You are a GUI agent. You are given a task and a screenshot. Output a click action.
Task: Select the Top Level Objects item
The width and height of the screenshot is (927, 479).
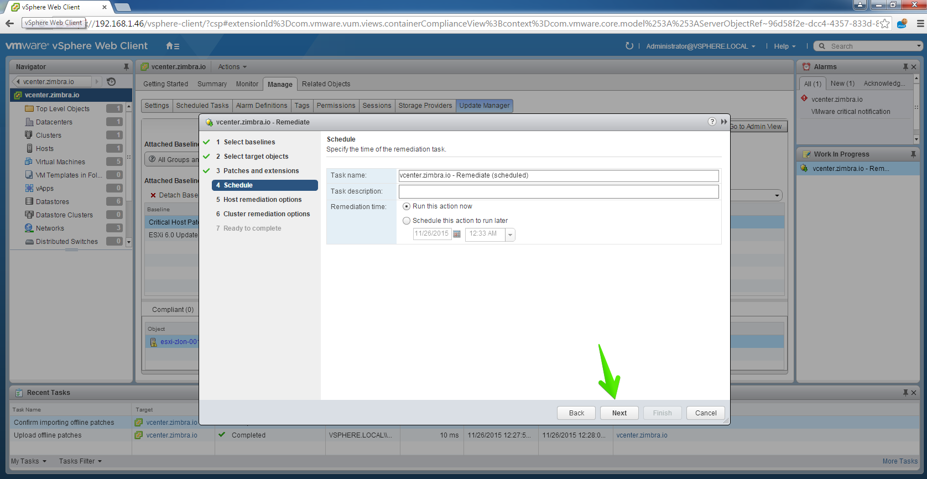pos(63,109)
